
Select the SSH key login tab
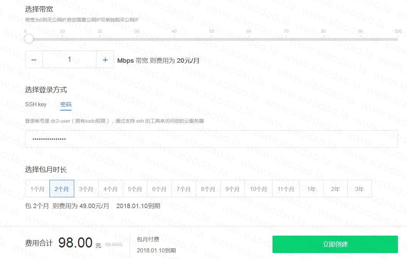(x=36, y=104)
